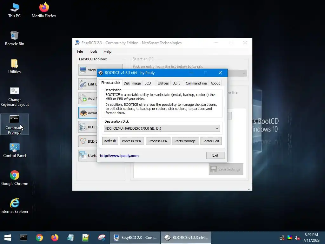Screen dimensions: 325x244
Task: Click the Process MBR button
Action: point(132,141)
